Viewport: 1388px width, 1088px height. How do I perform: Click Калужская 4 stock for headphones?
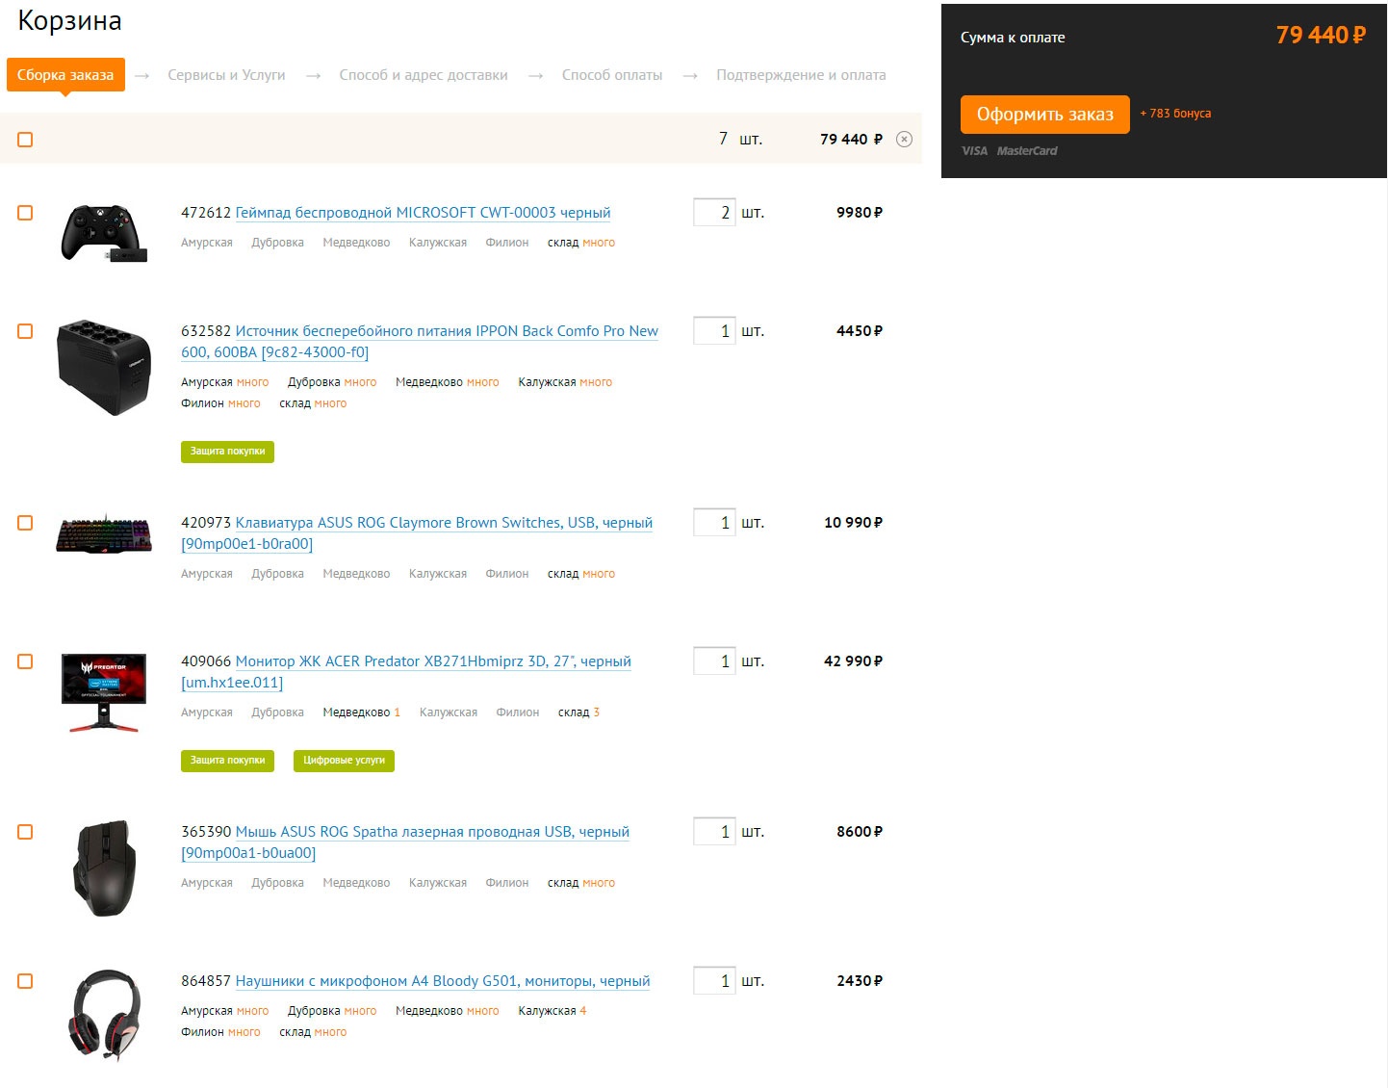[553, 1011]
